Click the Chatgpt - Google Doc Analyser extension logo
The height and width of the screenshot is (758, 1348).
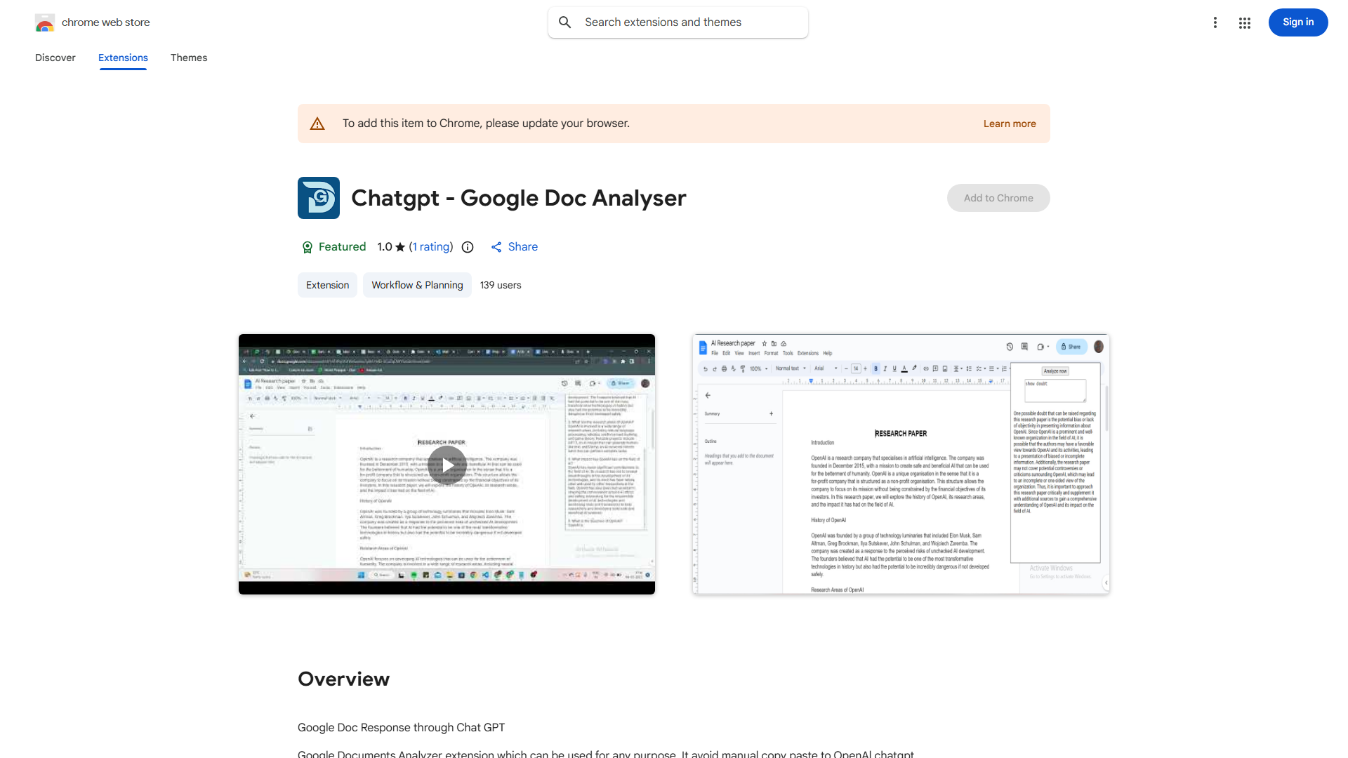318,197
